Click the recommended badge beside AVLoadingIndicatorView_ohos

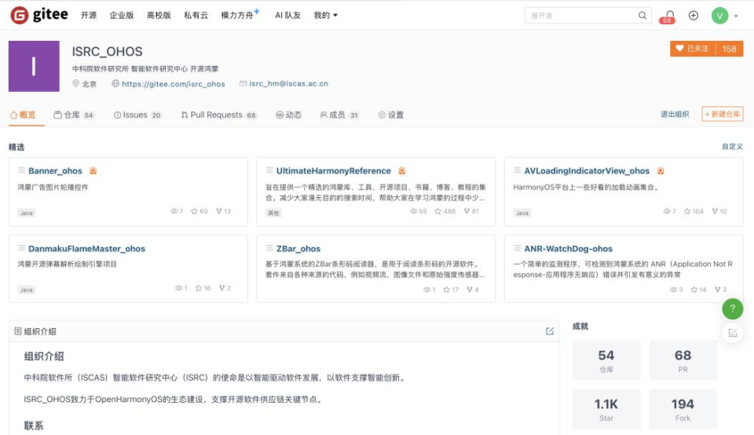coord(661,170)
